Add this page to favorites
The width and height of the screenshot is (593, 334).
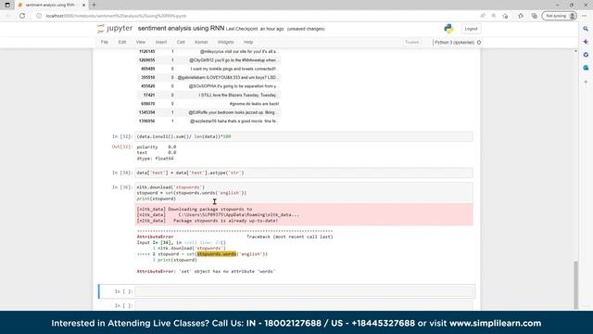[505, 16]
